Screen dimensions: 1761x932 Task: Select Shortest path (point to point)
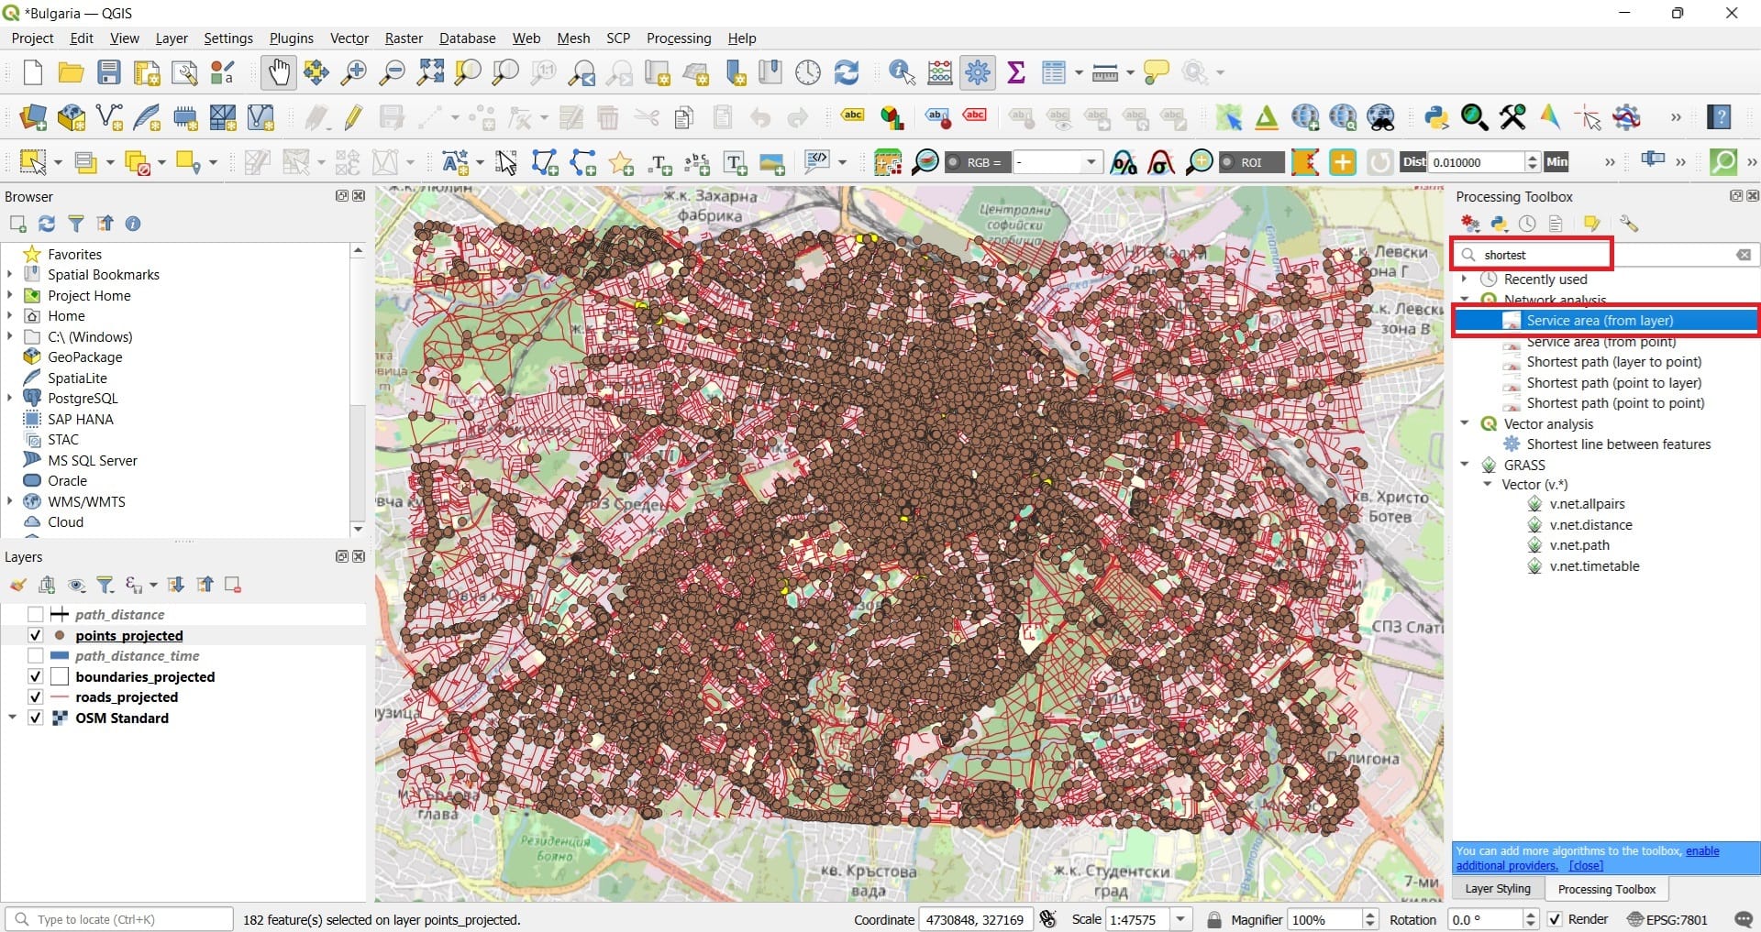tap(1615, 403)
